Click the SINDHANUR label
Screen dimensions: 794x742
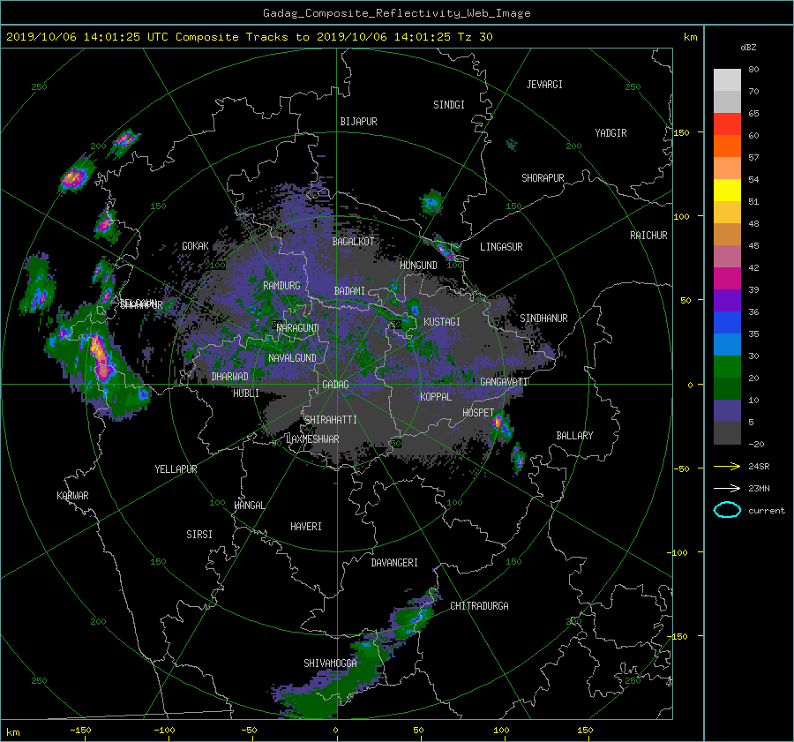tap(543, 319)
